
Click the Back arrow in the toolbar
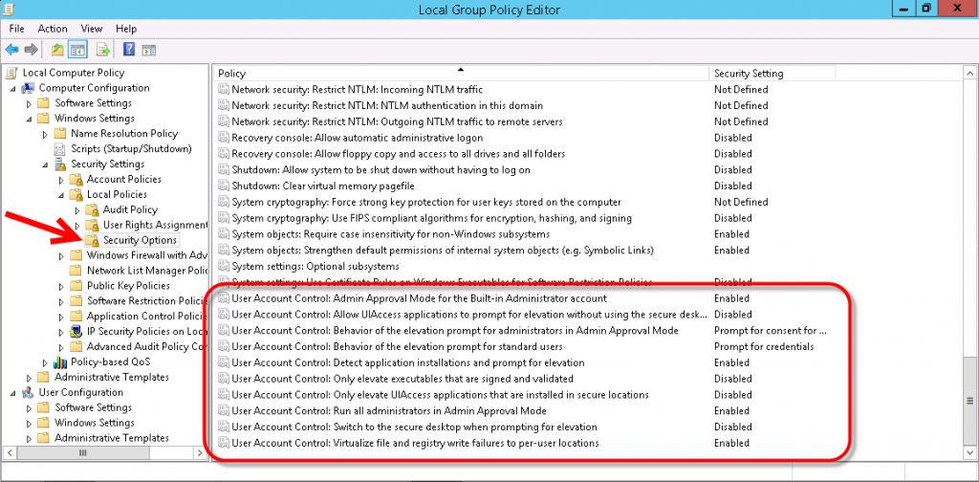[11, 50]
